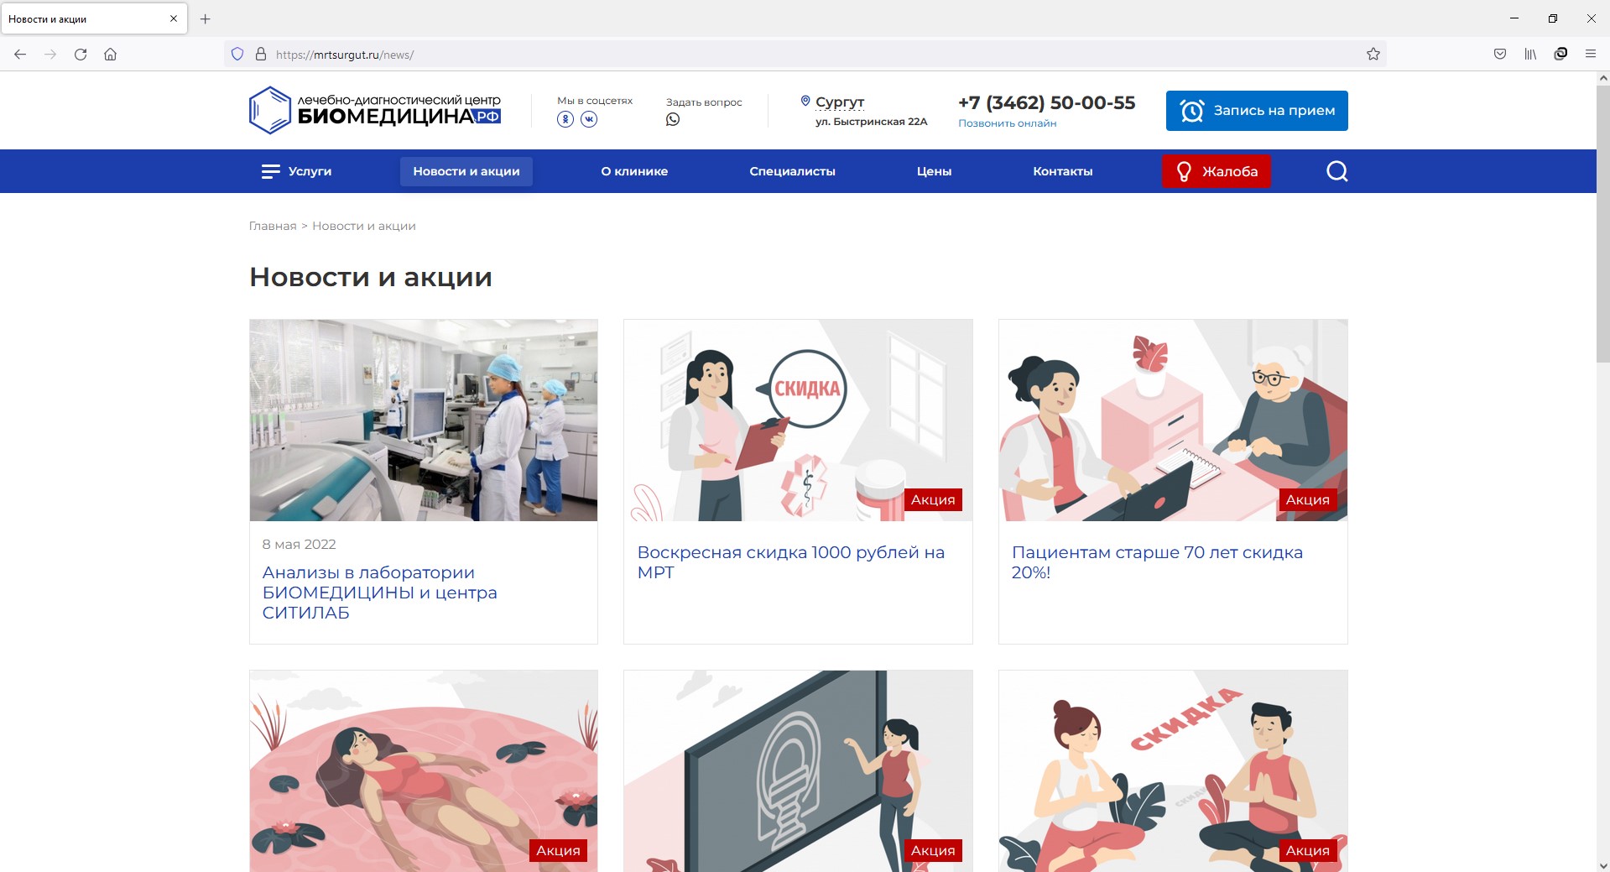The image size is (1610, 872).
Task: Click the date text 8 мая 2022
Action: coord(299,544)
